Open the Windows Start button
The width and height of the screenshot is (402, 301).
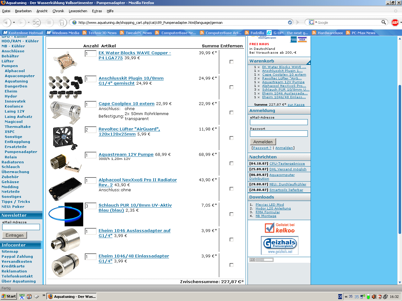9,296
